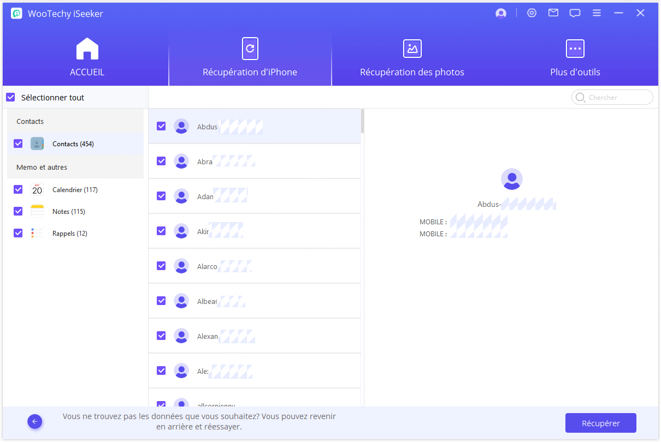Click the back arrow round button
This screenshot has height=442, width=661.
click(35, 421)
